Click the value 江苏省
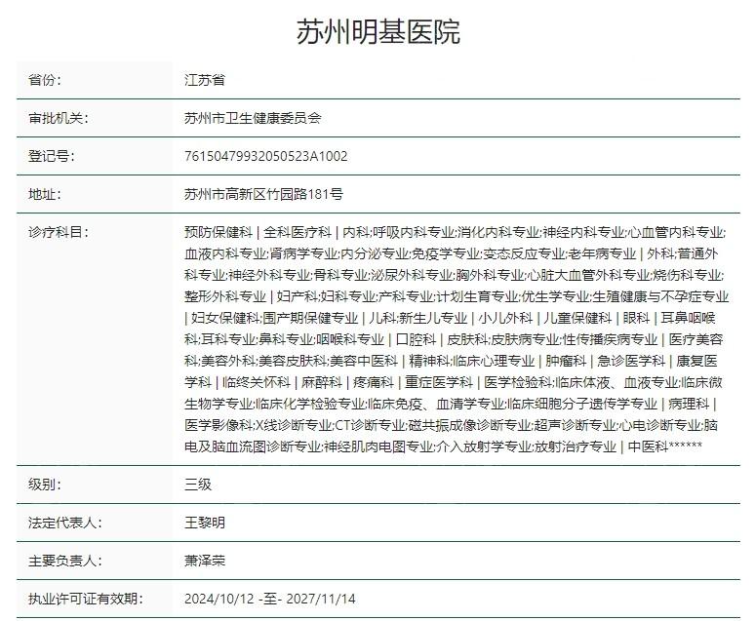The image size is (755, 621). pyautogui.click(x=205, y=80)
